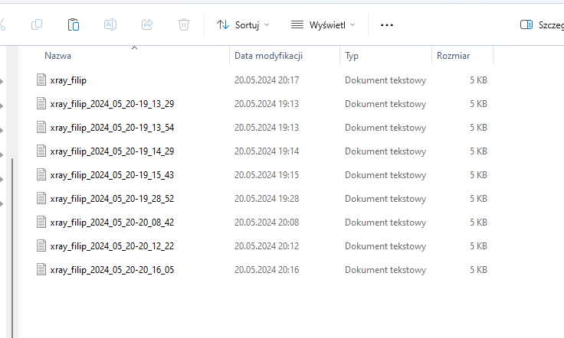Click the Delete trash icon

(184, 24)
